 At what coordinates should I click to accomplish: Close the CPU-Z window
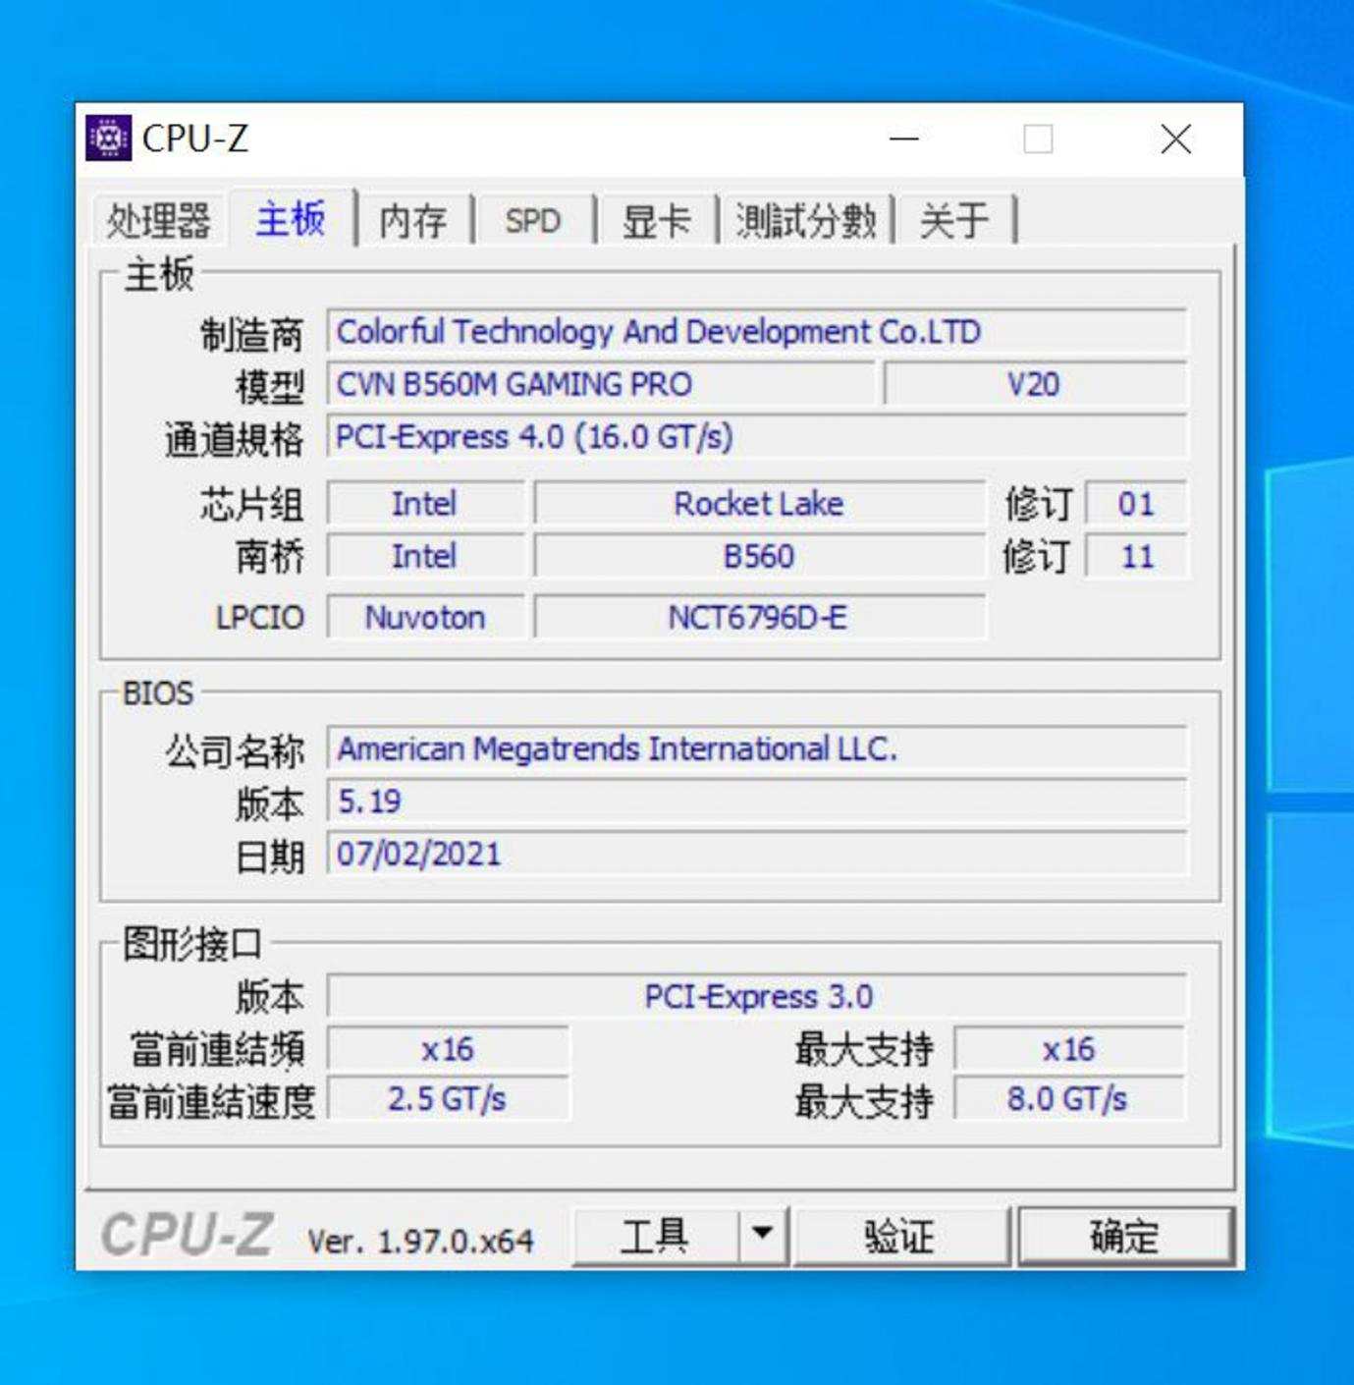(x=1175, y=139)
